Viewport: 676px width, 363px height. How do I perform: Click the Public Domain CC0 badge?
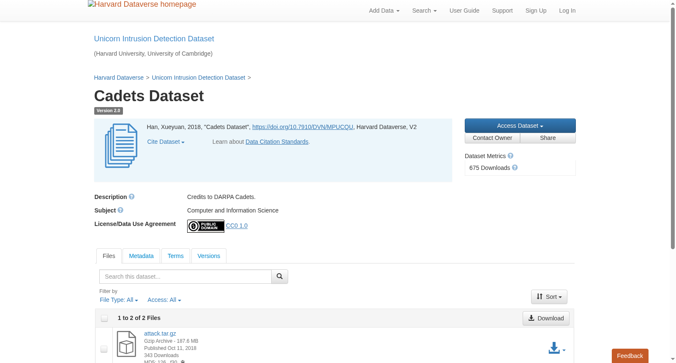206,226
